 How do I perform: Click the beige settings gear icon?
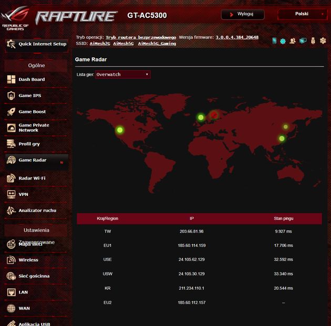coord(323,40)
